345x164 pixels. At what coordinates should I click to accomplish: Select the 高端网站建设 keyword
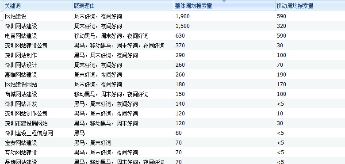(x=21, y=75)
